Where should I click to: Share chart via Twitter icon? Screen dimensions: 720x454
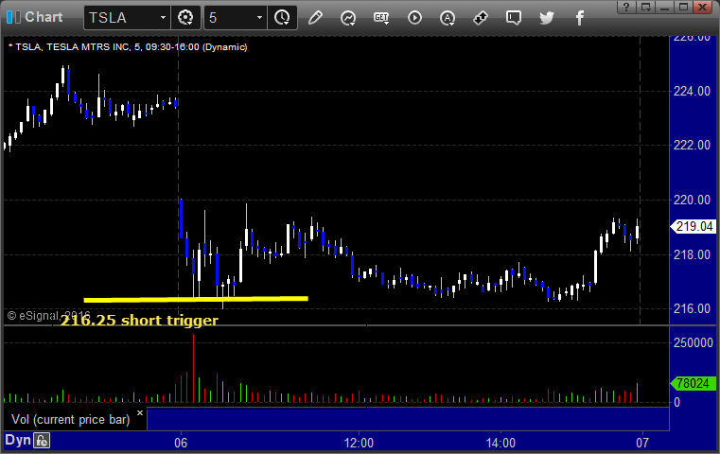[547, 18]
